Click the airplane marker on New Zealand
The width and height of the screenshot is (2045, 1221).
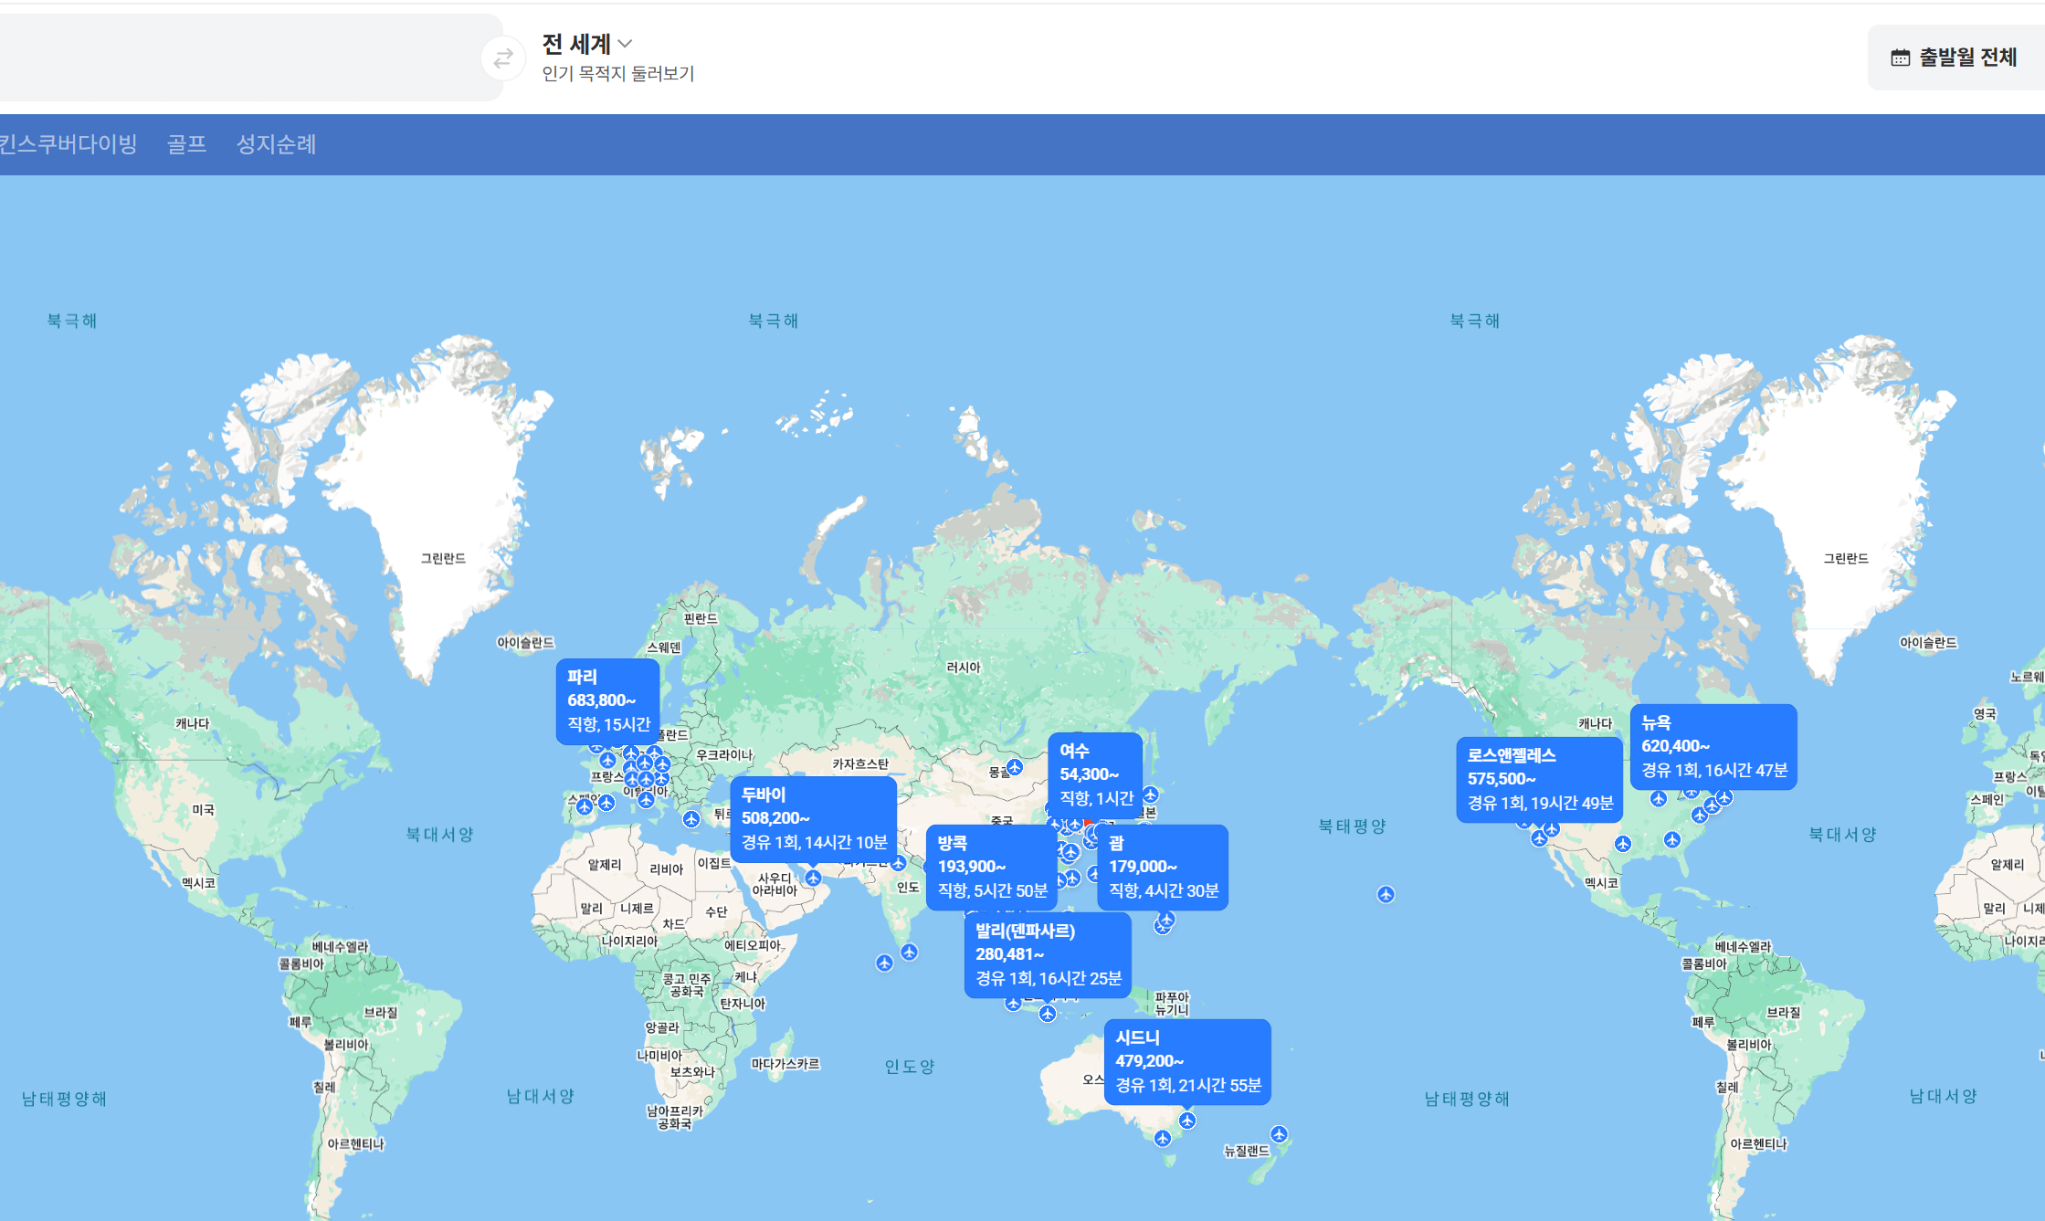click(1279, 1134)
